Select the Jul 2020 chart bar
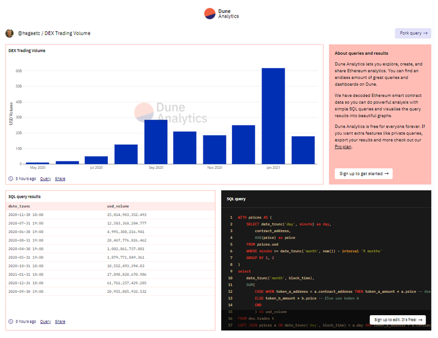The image size is (438, 338). (x=96, y=160)
